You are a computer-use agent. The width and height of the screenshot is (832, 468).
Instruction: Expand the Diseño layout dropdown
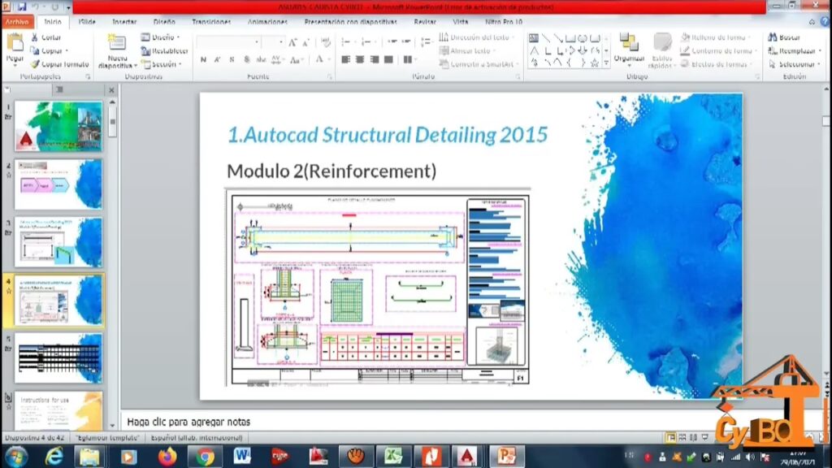click(161, 37)
